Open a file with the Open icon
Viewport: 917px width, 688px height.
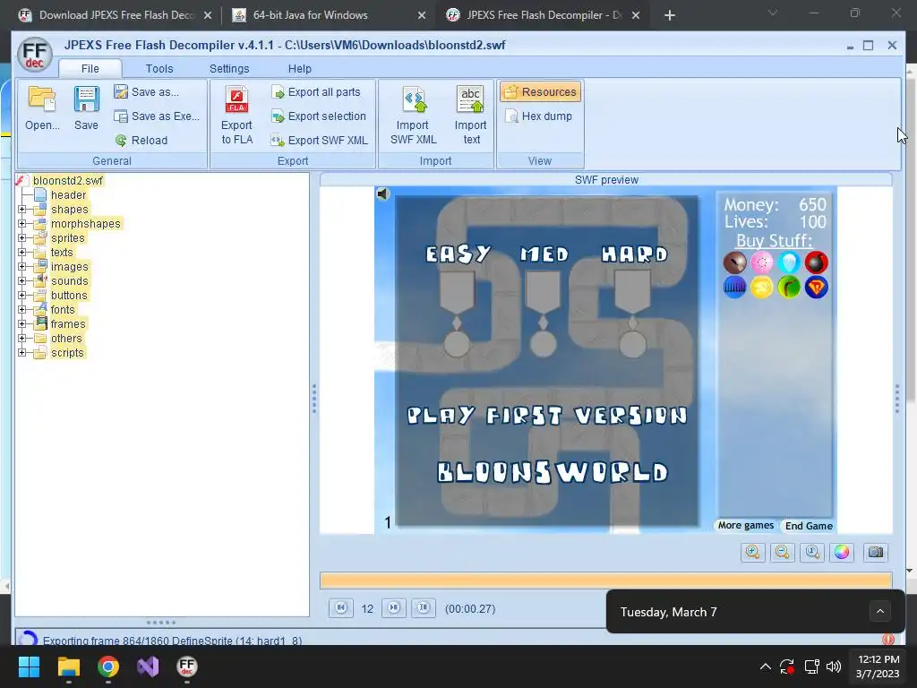41,108
